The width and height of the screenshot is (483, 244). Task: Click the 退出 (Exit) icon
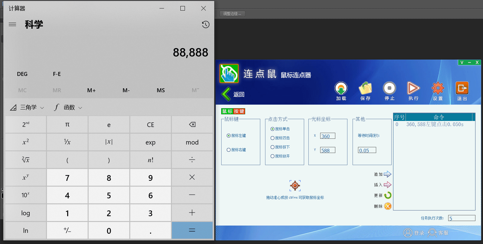pos(462,88)
